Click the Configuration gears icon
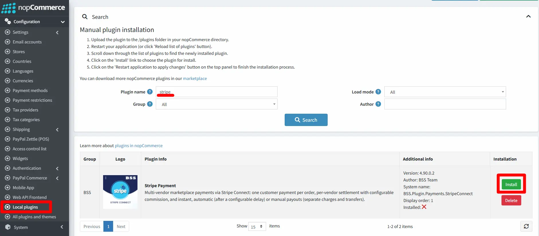Viewport: 539px width, 236px height. [x=8, y=21]
